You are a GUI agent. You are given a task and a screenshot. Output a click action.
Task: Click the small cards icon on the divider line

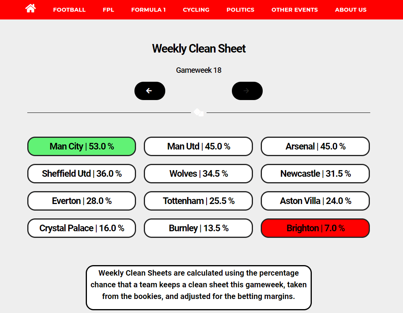[x=199, y=112]
